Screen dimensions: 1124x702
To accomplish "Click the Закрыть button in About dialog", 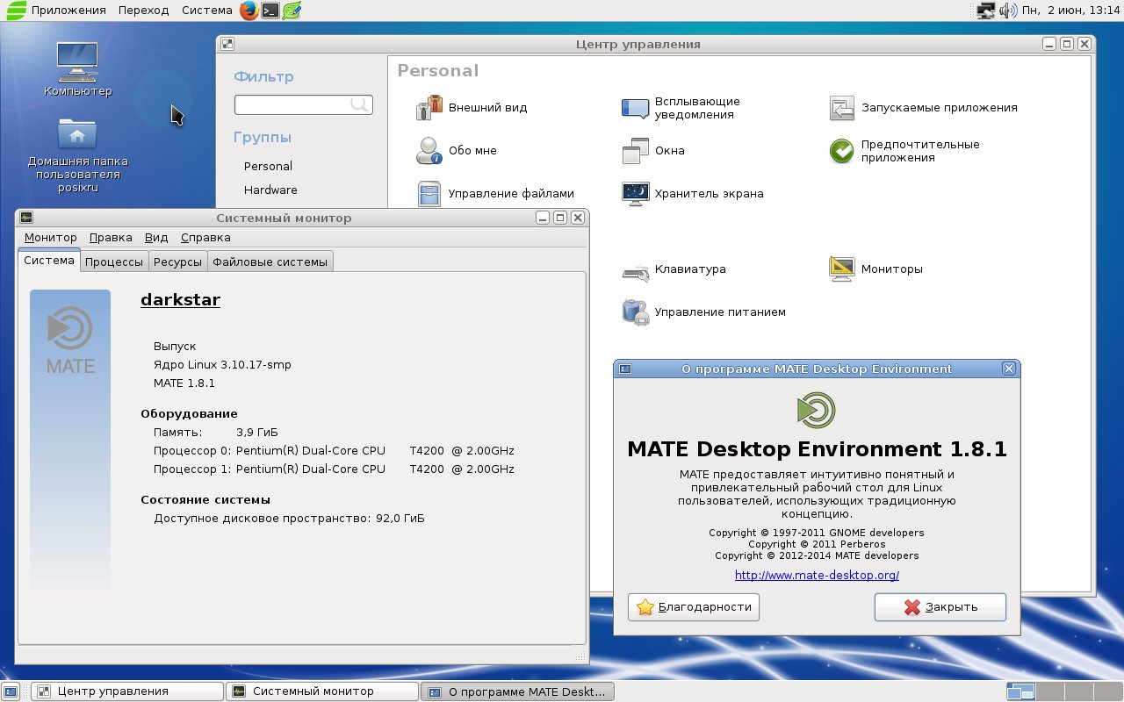I will [940, 607].
